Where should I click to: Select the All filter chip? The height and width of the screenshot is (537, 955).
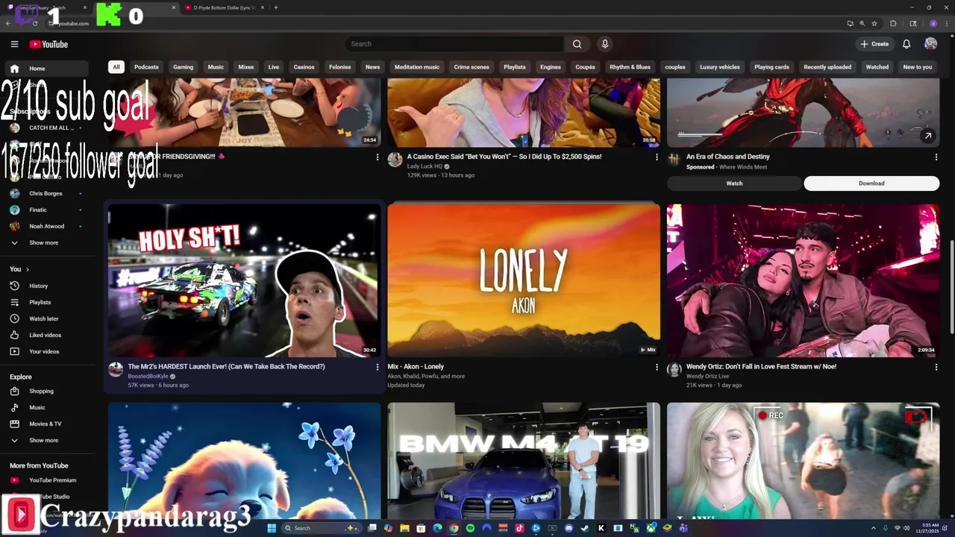pos(116,67)
